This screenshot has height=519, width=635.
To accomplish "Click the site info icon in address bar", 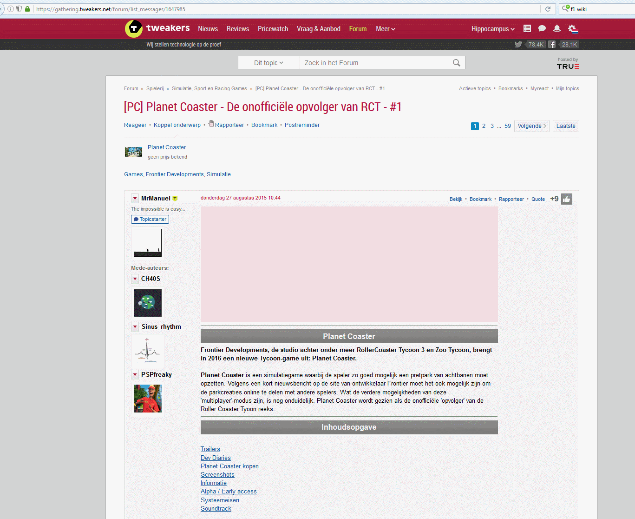I will click(x=11, y=9).
